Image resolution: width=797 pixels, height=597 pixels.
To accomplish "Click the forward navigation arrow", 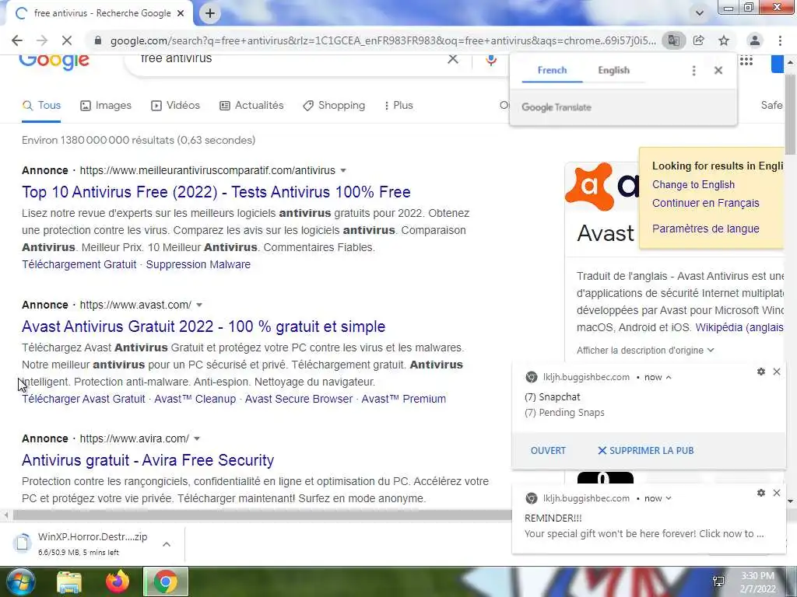I will pos(42,40).
